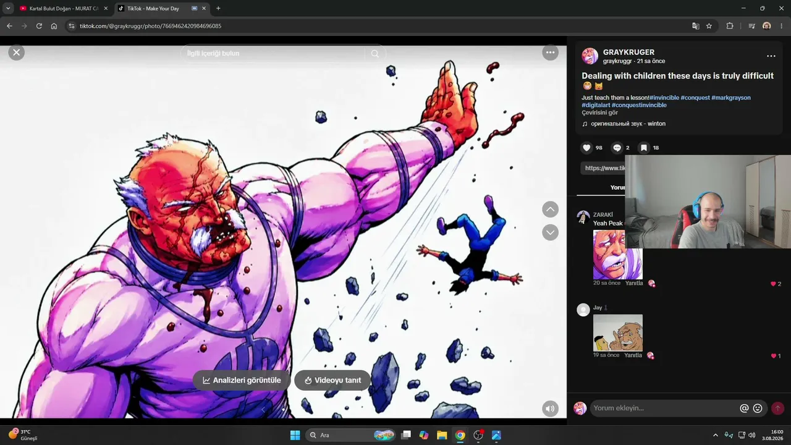Toggle the sound with the speaker button

point(550,409)
